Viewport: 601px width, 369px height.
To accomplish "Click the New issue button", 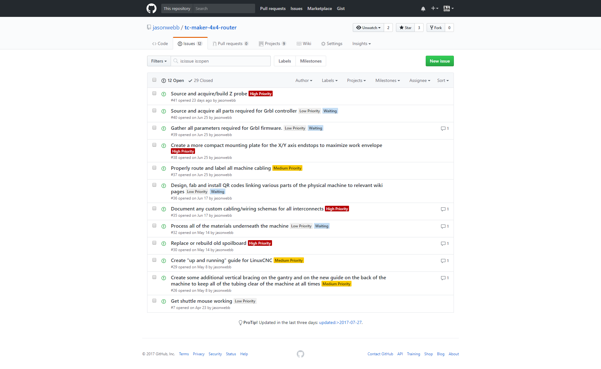I will click(439, 61).
